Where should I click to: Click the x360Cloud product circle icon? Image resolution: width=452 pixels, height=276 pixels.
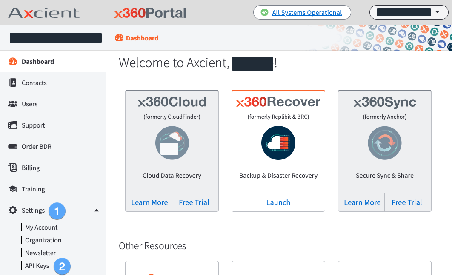pyautogui.click(x=172, y=143)
